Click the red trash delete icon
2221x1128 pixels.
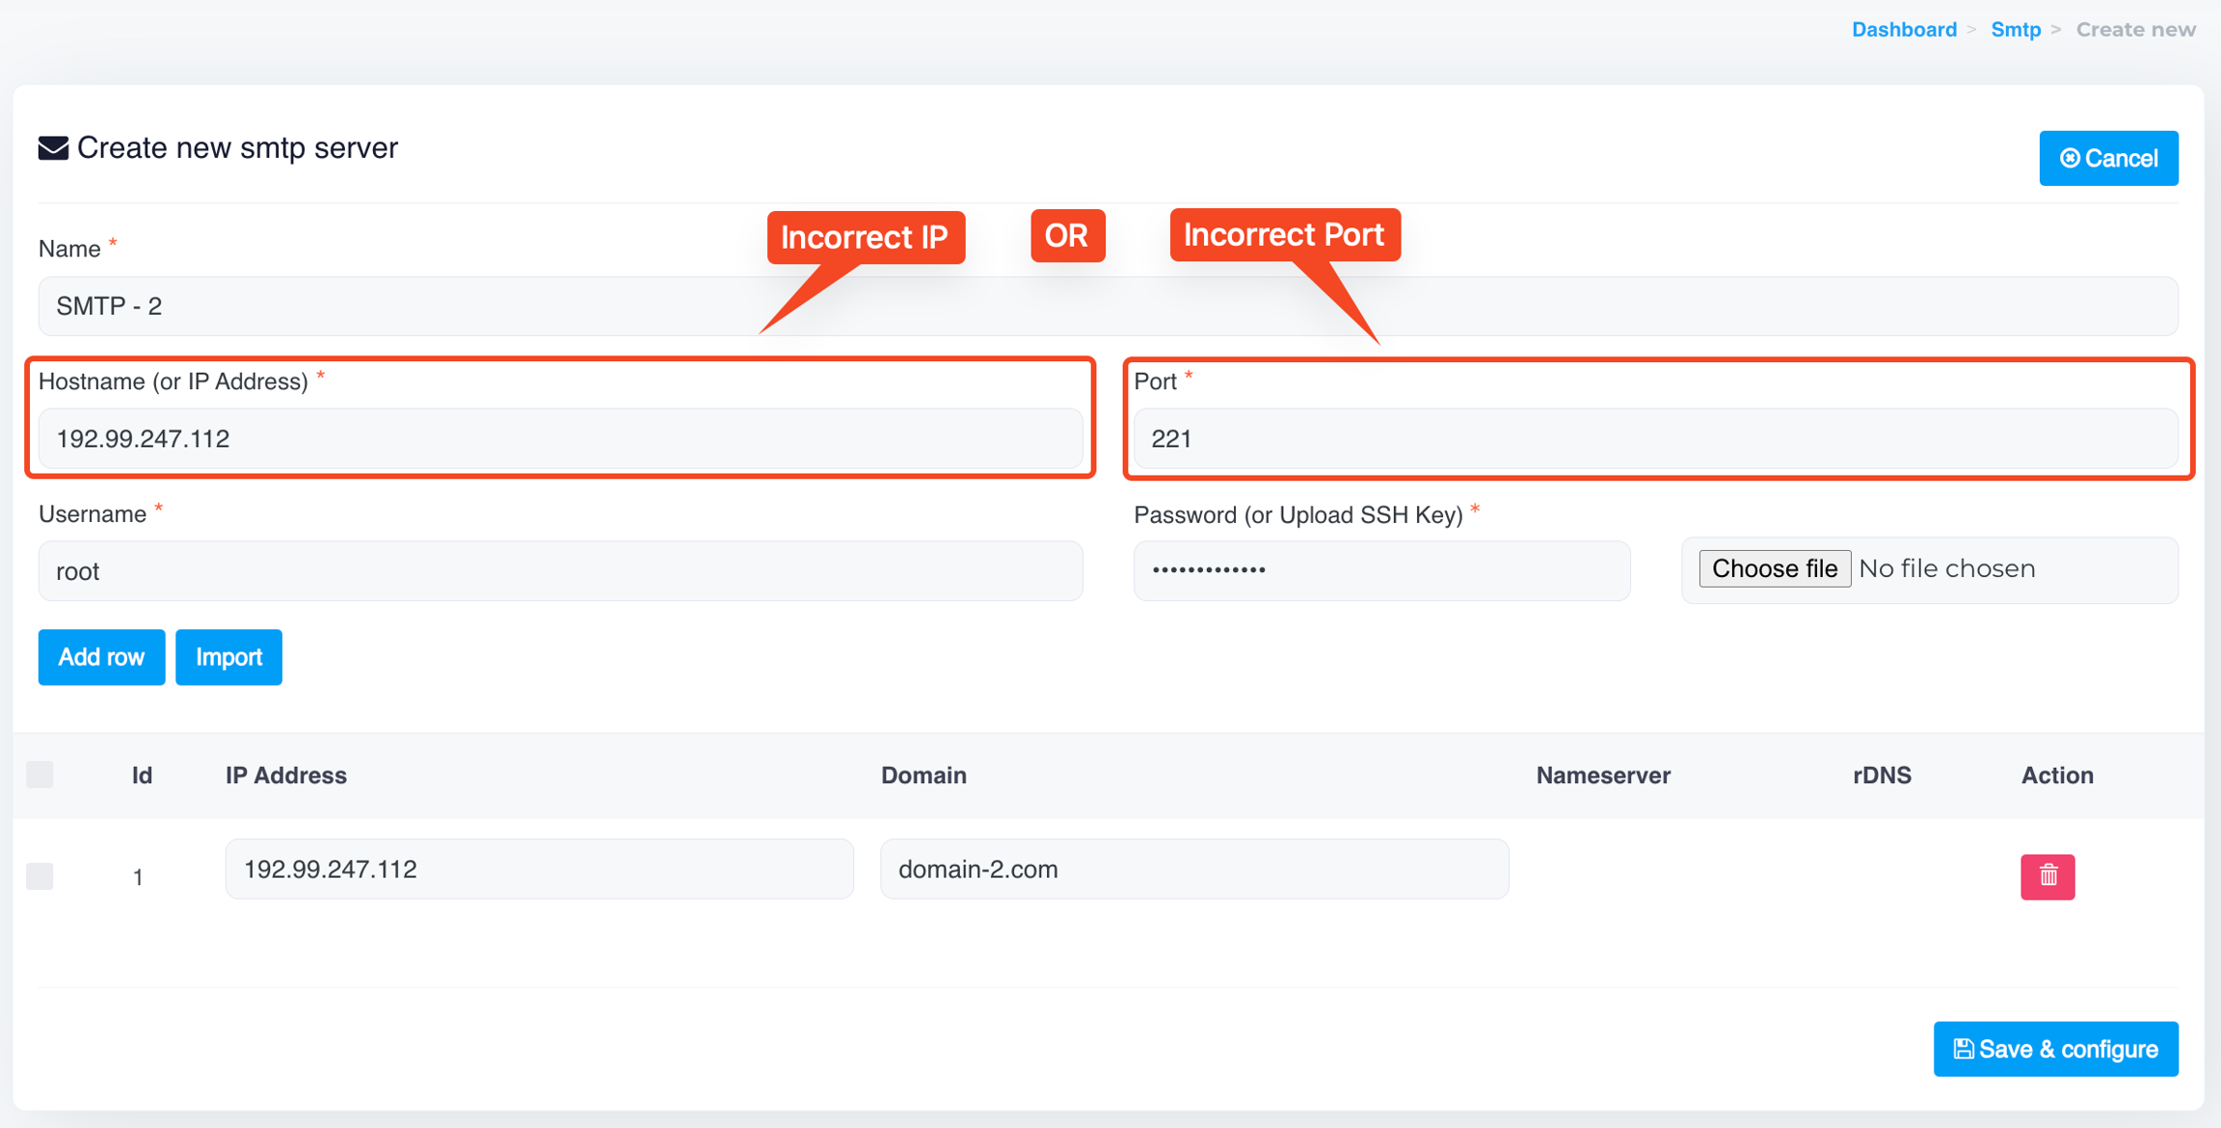(x=2047, y=876)
